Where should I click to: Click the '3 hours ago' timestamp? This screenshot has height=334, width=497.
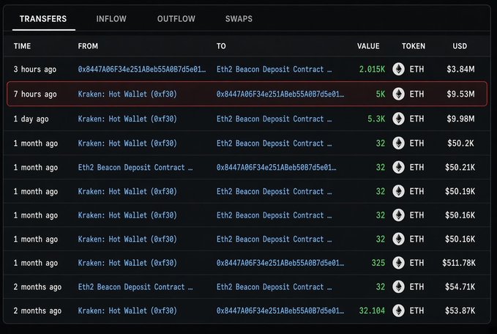35,69
